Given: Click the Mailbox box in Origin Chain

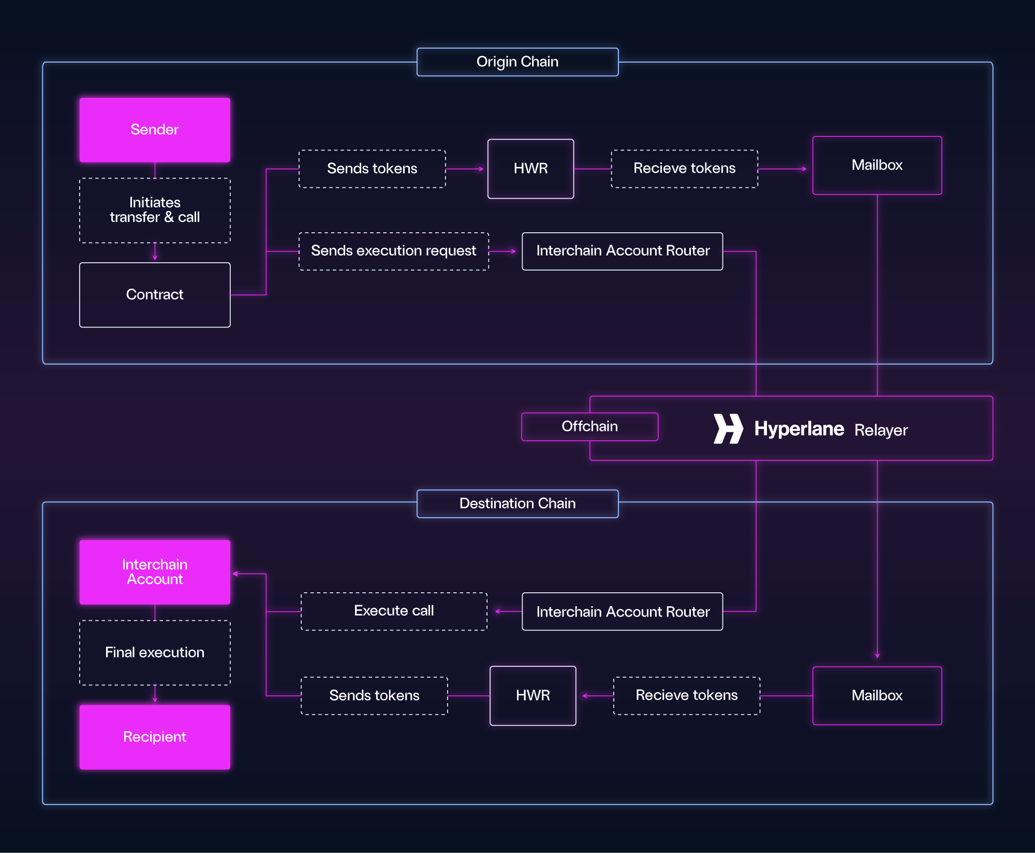Looking at the screenshot, I should pos(877,166).
